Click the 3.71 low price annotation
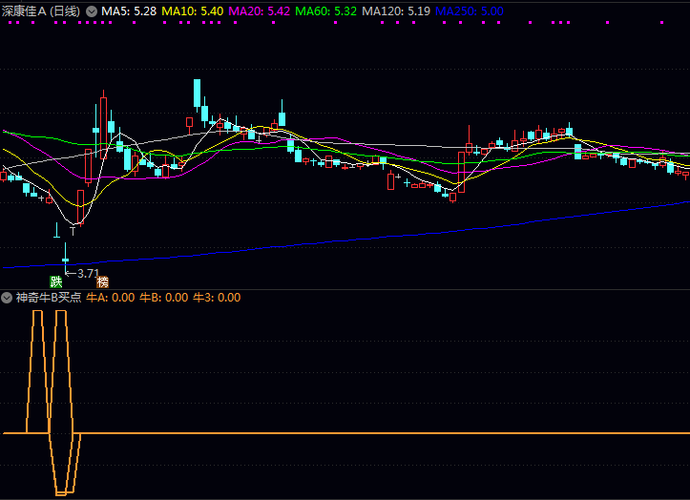Viewport: 690px width, 500px height. pyautogui.click(x=86, y=274)
